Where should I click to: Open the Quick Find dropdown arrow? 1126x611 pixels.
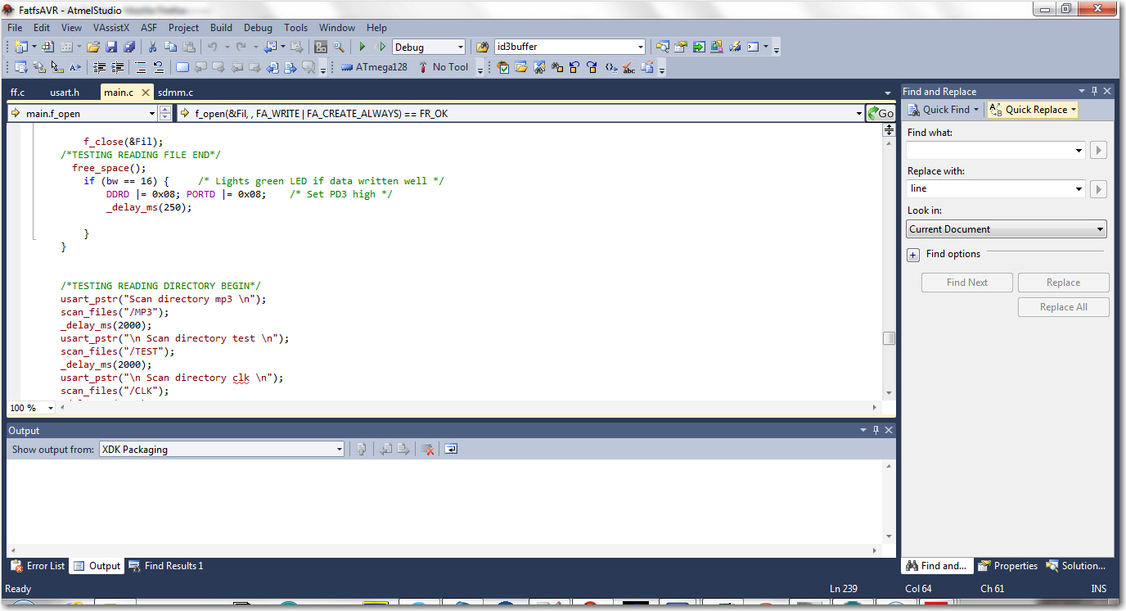(x=975, y=110)
